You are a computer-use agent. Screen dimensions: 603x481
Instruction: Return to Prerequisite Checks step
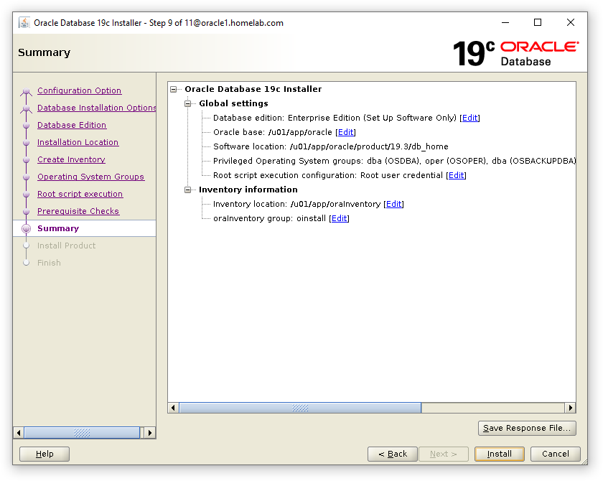click(x=78, y=211)
